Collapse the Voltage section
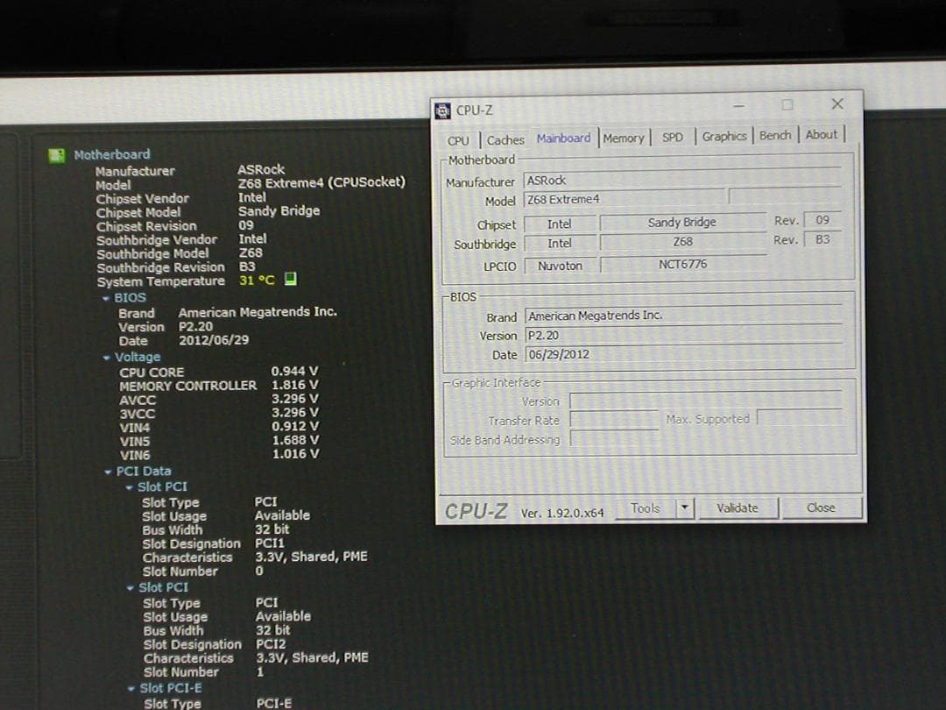The height and width of the screenshot is (710, 946). click(x=107, y=357)
